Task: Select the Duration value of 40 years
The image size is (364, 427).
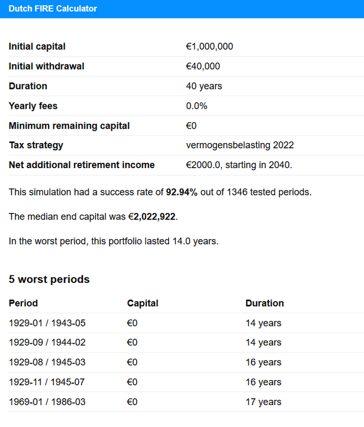Action: click(x=204, y=86)
